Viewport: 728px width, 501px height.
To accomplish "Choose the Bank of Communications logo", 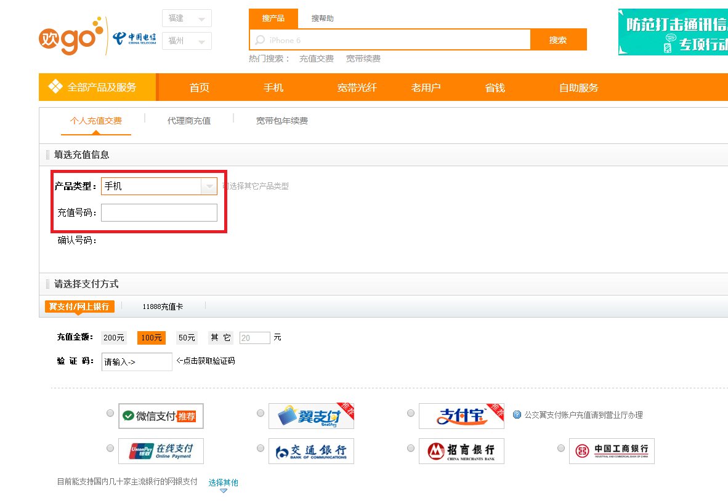I will [311, 451].
